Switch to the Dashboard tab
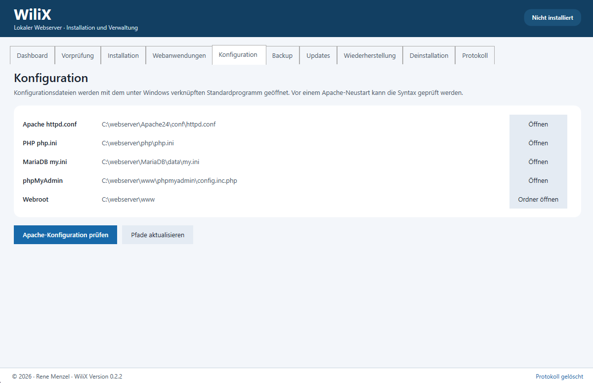593x383 pixels. (32, 55)
